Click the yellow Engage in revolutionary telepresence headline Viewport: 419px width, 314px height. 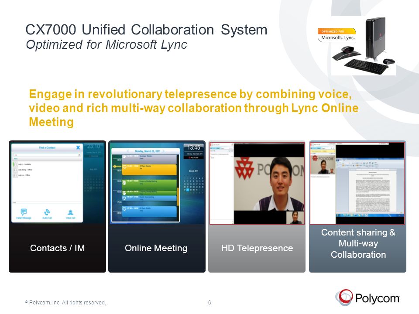click(x=194, y=108)
